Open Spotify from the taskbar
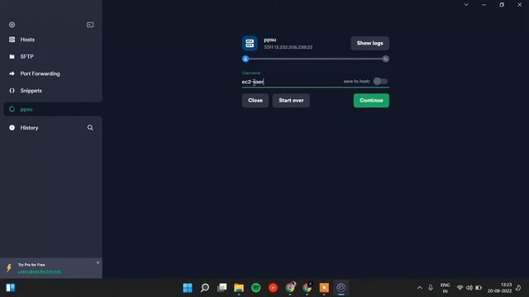The width and height of the screenshot is (529, 297). 256,288
